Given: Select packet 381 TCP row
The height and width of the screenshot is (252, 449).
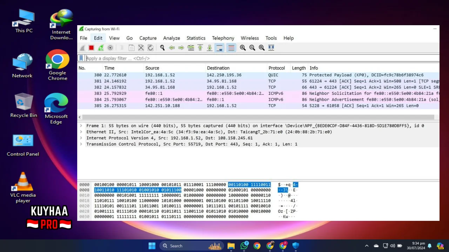Looking at the screenshot, I should tap(258, 81).
